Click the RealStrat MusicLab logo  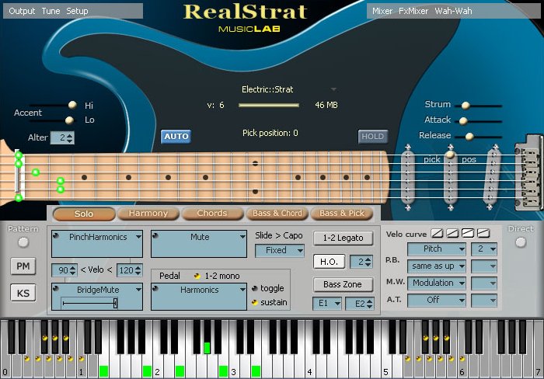pos(246,17)
